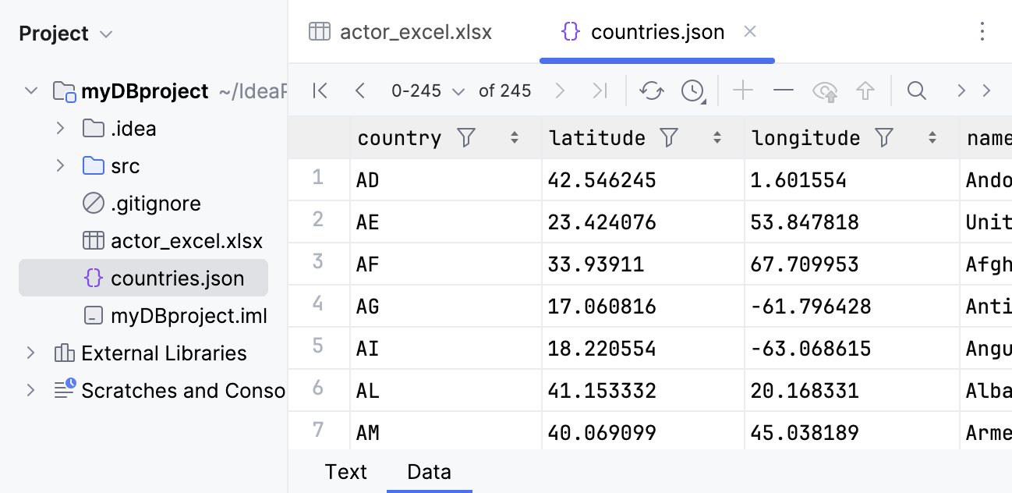
Task: Advance to the next page of rows
Action: pyautogui.click(x=561, y=90)
